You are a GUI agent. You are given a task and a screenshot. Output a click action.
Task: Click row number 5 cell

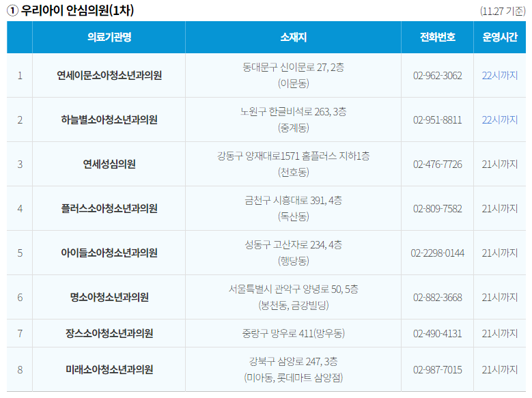(x=20, y=253)
